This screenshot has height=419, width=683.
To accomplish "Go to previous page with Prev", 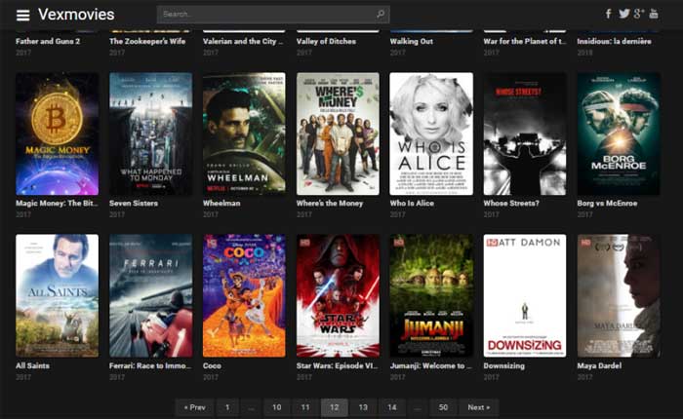I will (195, 407).
